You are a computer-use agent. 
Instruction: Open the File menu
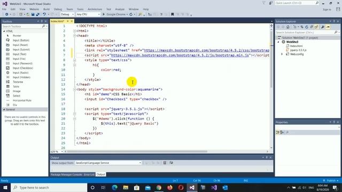(x=4, y=9)
